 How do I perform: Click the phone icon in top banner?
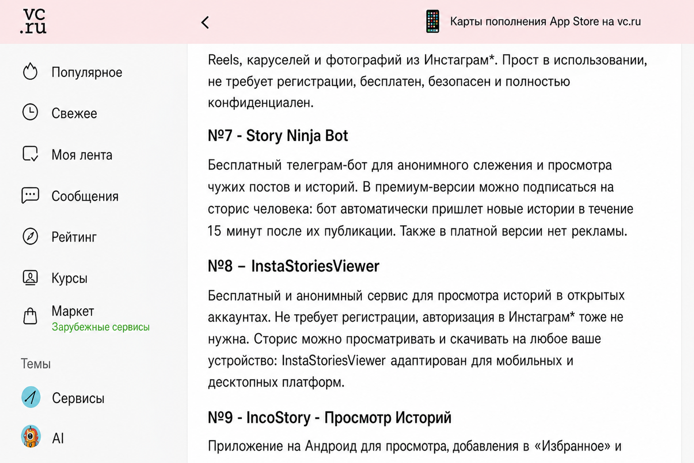[x=432, y=21]
